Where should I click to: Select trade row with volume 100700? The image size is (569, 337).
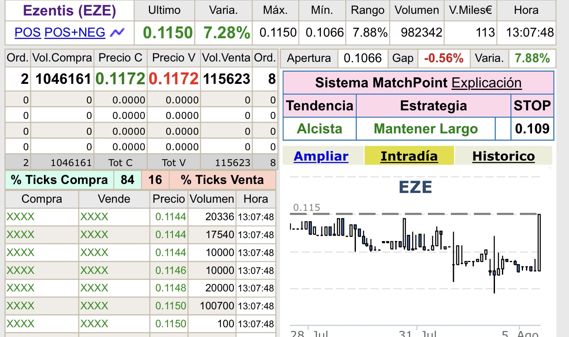tap(140, 306)
